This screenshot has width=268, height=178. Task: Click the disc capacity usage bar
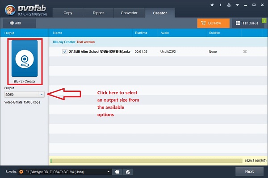click(x=147, y=161)
